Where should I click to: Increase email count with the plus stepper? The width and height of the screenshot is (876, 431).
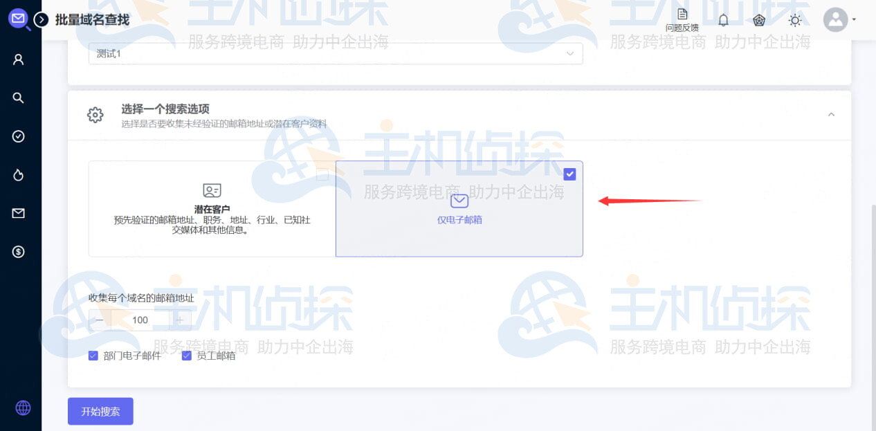(x=180, y=320)
